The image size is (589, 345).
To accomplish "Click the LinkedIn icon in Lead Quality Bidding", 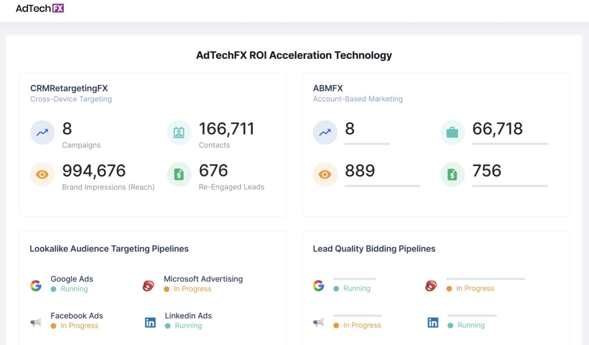I will 433,322.
